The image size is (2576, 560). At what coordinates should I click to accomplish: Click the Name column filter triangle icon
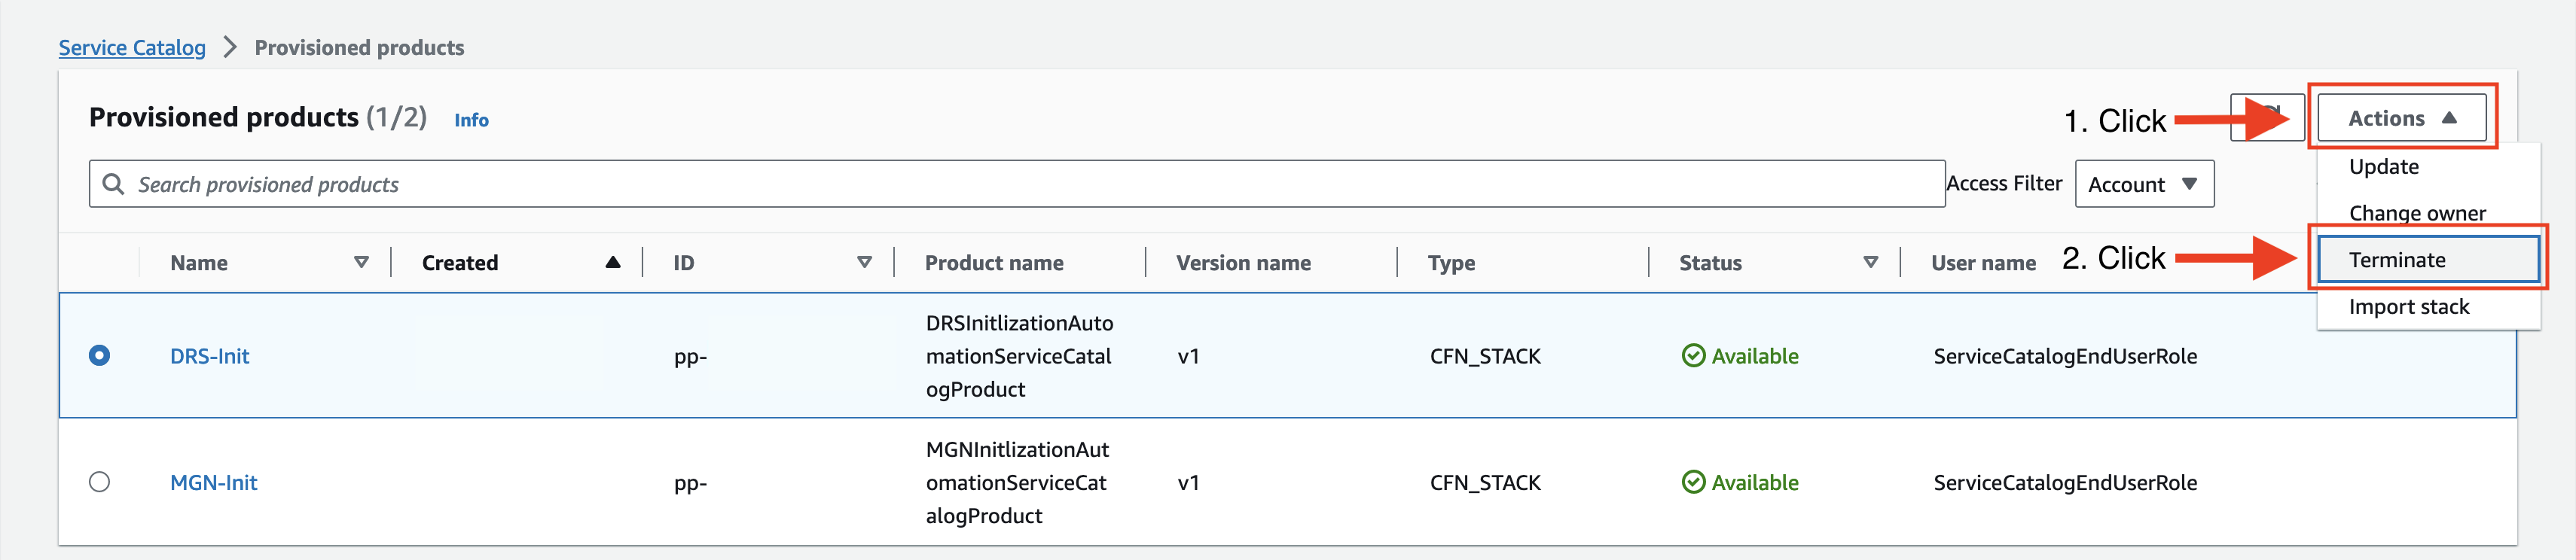[361, 262]
